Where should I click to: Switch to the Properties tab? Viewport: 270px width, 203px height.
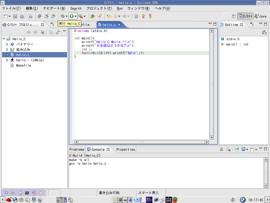[126, 150]
